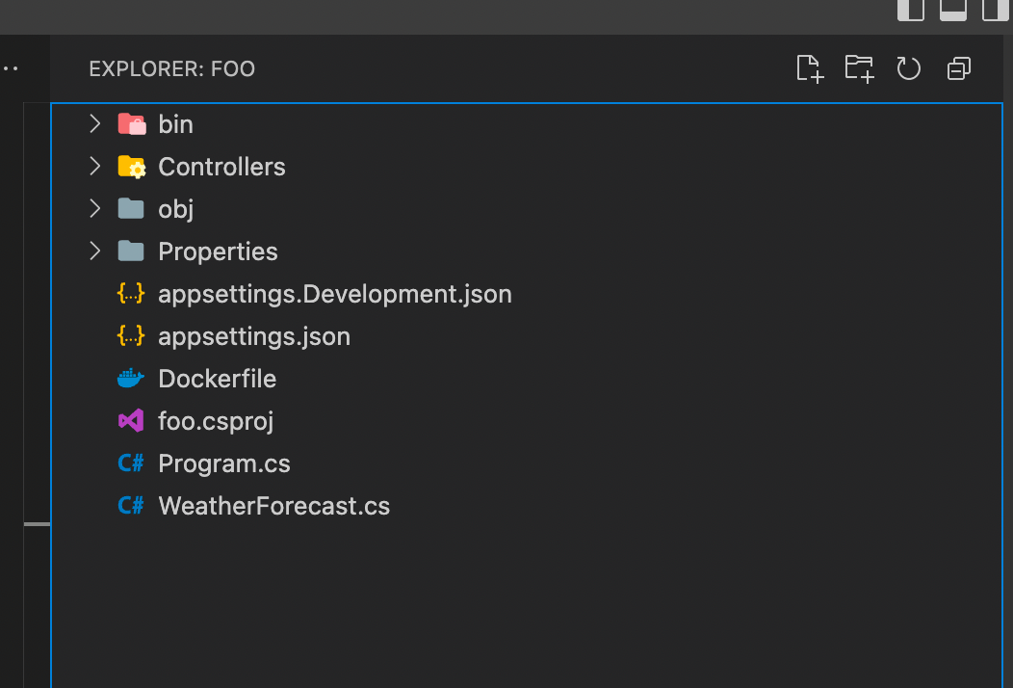The width and height of the screenshot is (1013, 688).
Task: Click the EXPLORER: FOO panel title
Action: (171, 69)
